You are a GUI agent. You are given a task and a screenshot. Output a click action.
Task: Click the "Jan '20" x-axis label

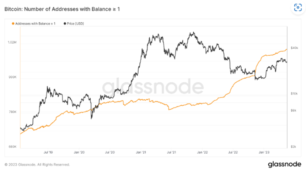pyautogui.click(x=79, y=152)
